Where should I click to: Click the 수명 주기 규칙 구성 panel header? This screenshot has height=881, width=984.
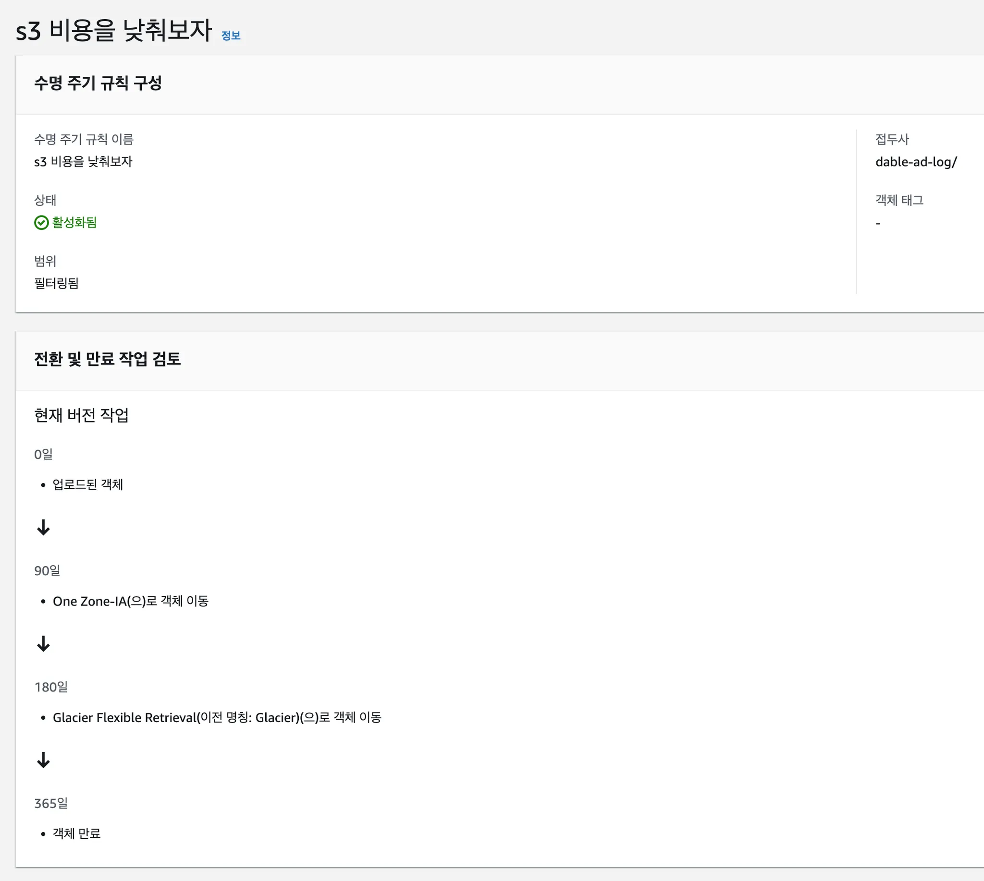point(98,83)
